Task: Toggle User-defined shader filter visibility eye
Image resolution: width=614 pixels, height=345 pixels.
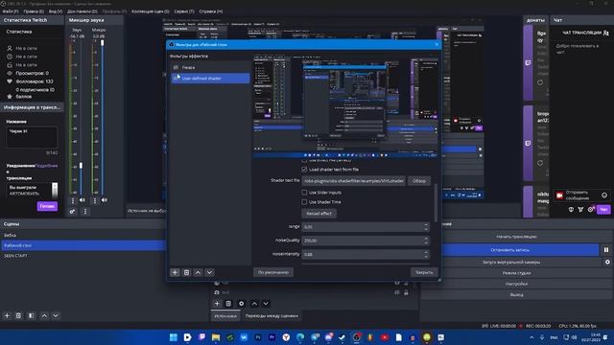Action: point(176,79)
